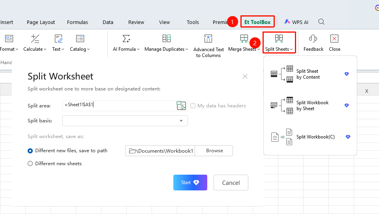Switch to the Et ToolBox tab

257,22
